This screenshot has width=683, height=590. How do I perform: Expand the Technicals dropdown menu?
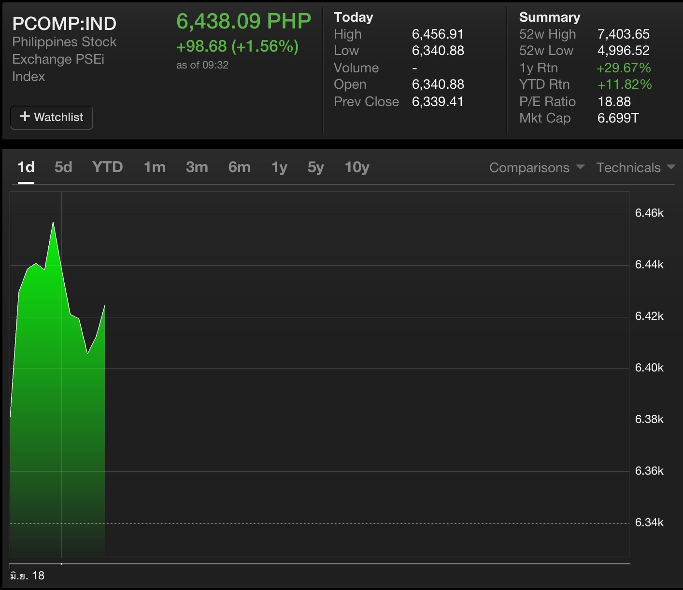click(x=636, y=167)
